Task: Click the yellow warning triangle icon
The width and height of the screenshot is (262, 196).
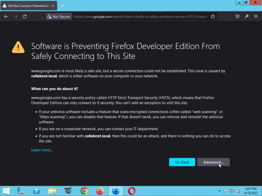Action: coord(18,47)
